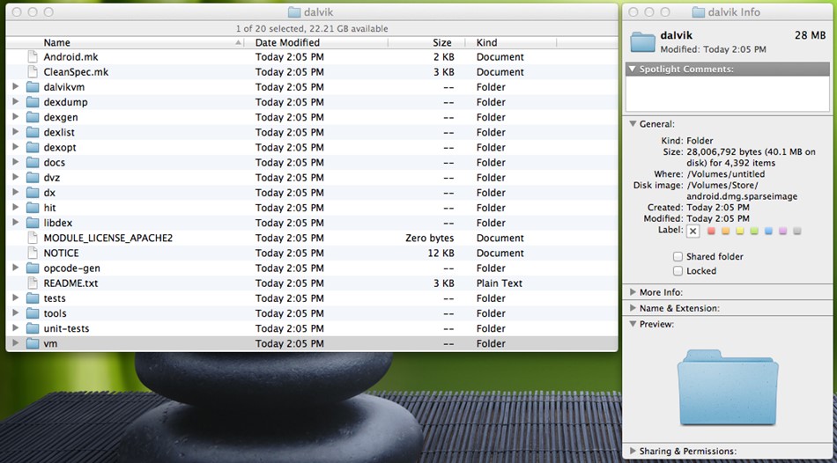Select the MODULE_LICENSE_APACHE2 file icon
Screen dimensions: 837x463
[33, 238]
